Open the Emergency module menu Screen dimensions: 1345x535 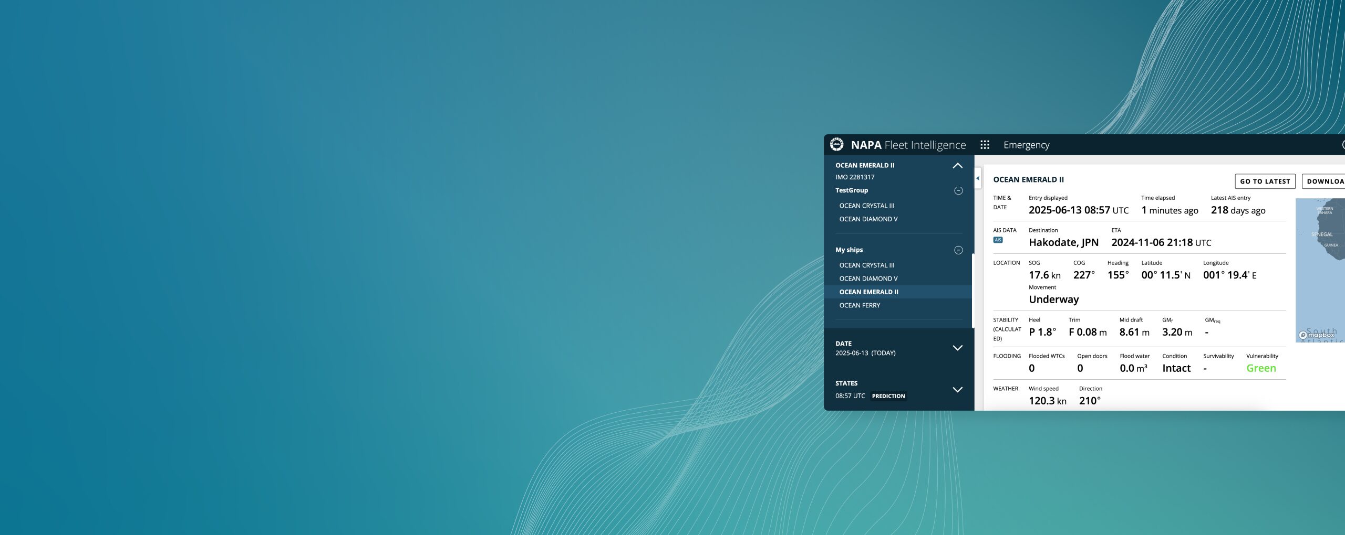click(1026, 145)
